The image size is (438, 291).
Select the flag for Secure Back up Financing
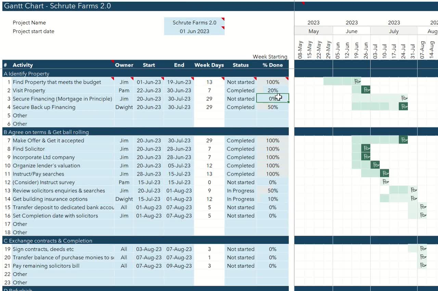[x=404, y=107]
